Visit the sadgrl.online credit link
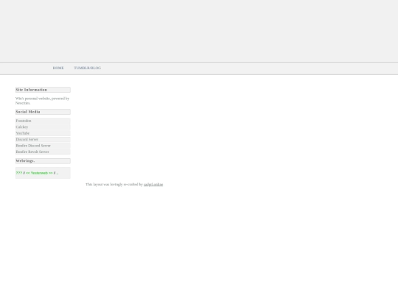Image resolution: width=398 pixels, height=298 pixels. [x=153, y=185]
